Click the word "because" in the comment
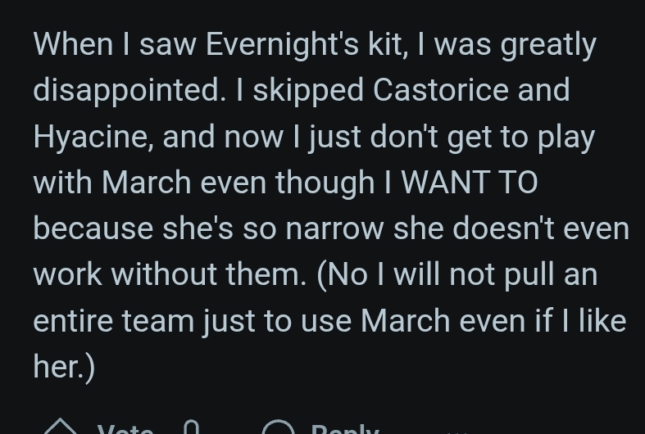The image size is (645, 434). (93, 228)
